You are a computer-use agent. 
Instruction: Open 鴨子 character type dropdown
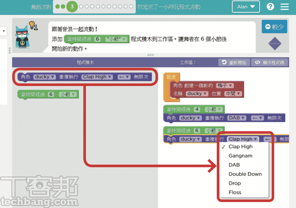[x=225, y=85]
